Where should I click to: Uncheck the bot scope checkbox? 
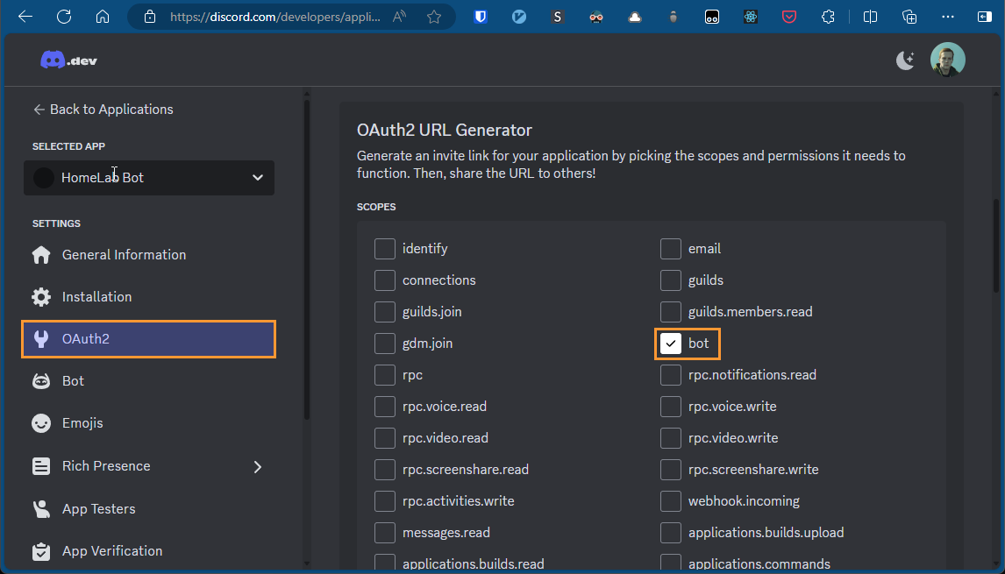pyautogui.click(x=671, y=344)
